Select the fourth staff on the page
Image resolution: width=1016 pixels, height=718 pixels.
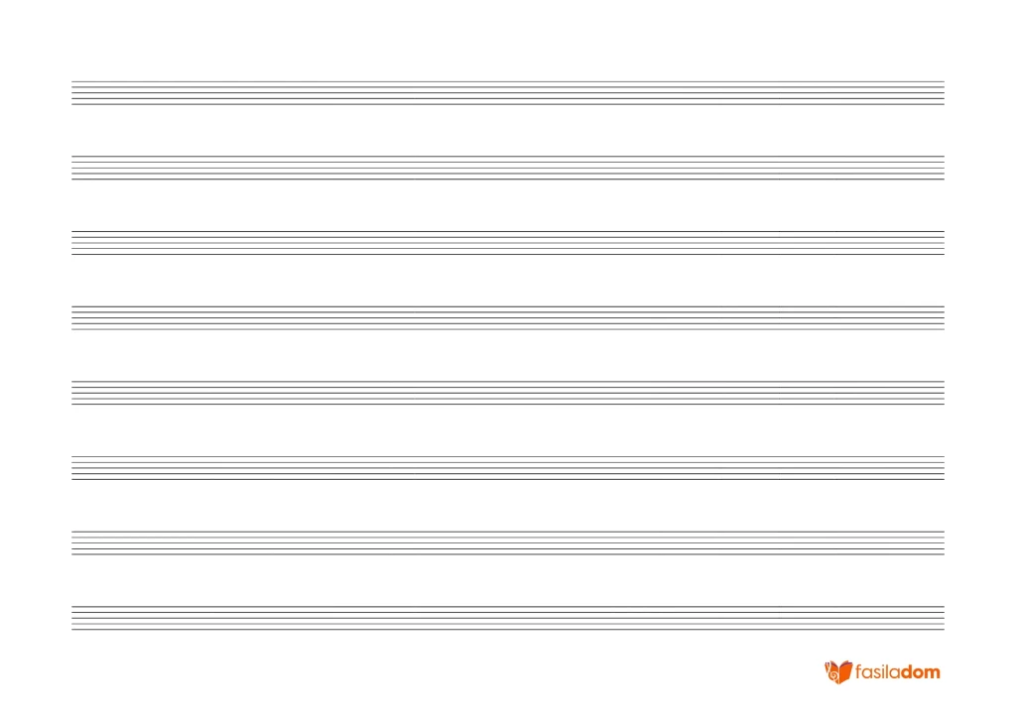click(508, 318)
